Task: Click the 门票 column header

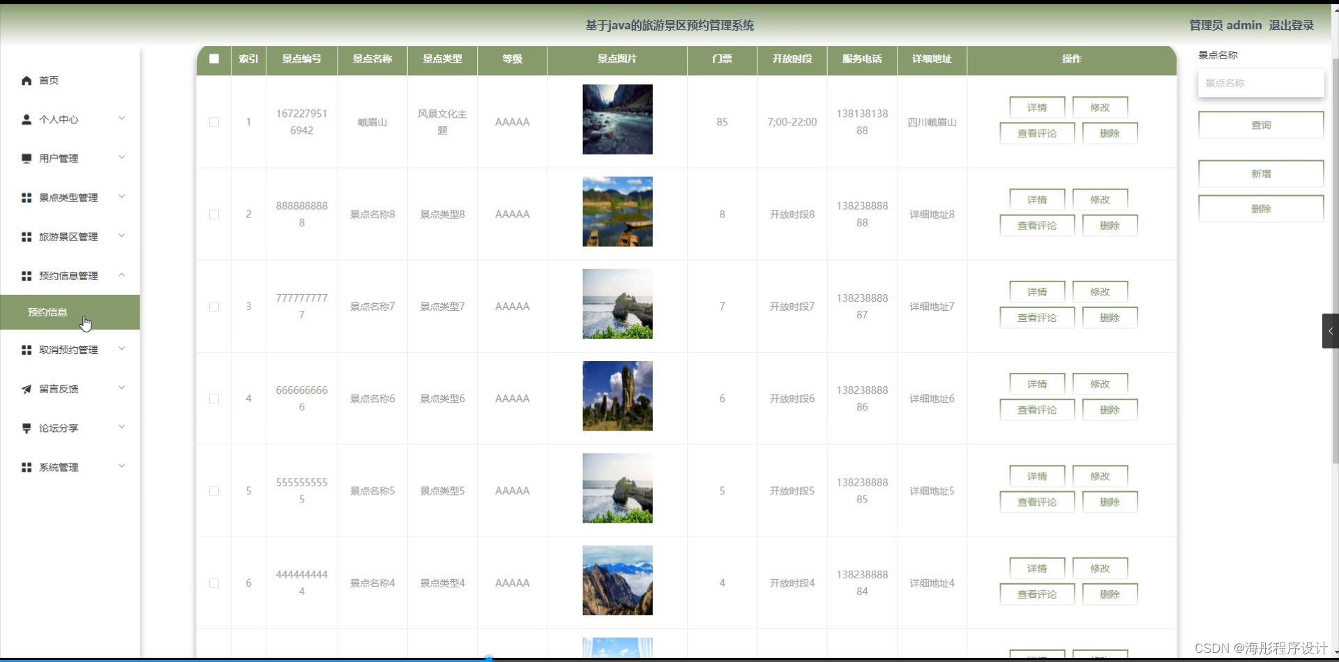Action: pyautogui.click(x=722, y=59)
